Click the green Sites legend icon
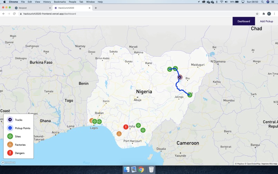 coord(10,136)
